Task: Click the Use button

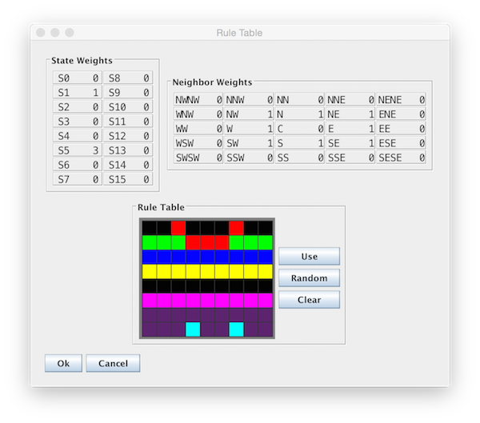Action: tap(309, 256)
